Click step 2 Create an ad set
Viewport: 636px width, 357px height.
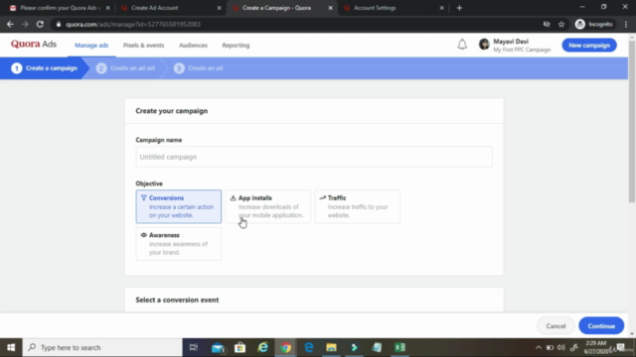pyautogui.click(x=125, y=68)
